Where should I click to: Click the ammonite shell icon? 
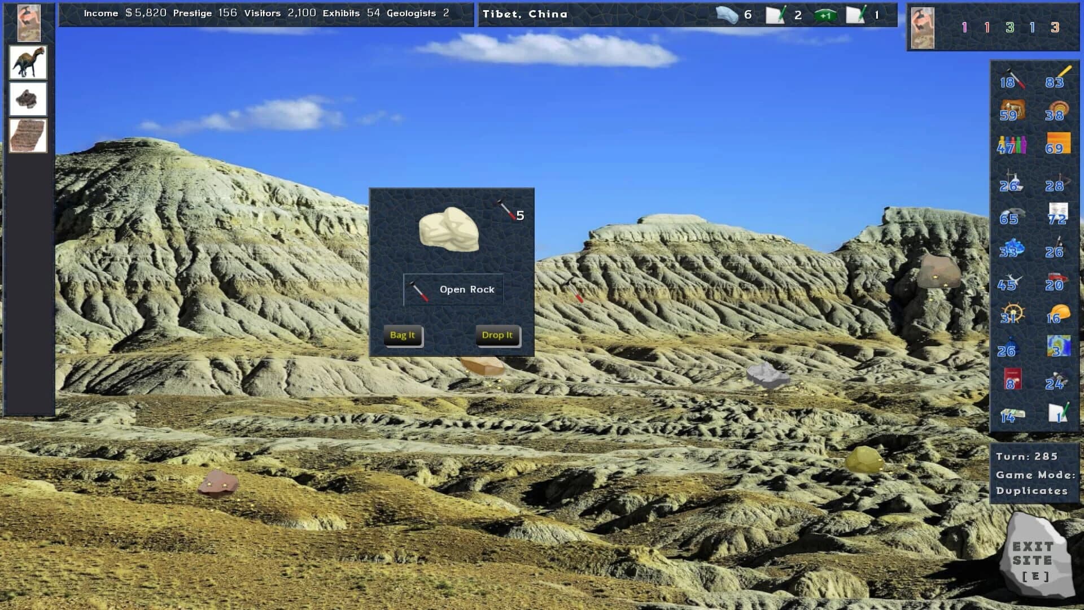click(1060, 108)
